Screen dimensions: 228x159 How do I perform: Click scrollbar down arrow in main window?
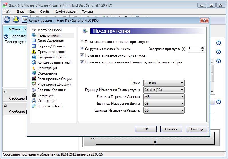coord(212,92)
